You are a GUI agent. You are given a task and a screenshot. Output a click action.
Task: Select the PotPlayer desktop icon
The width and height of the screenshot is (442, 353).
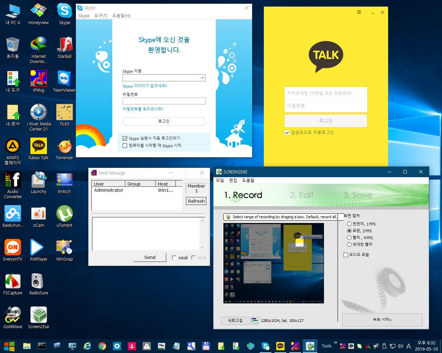click(38, 250)
